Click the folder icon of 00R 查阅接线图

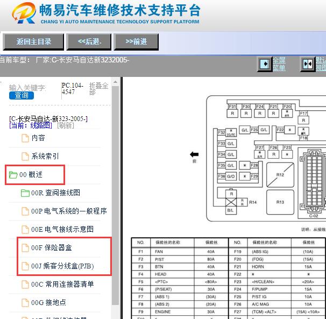tap(25, 193)
